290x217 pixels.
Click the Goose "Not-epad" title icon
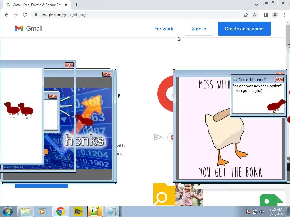point(235,79)
